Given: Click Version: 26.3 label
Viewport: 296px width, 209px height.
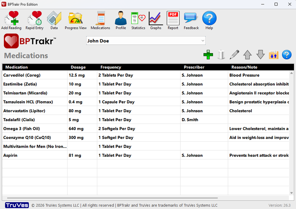Looking at the screenshot, I should (279, 205).
